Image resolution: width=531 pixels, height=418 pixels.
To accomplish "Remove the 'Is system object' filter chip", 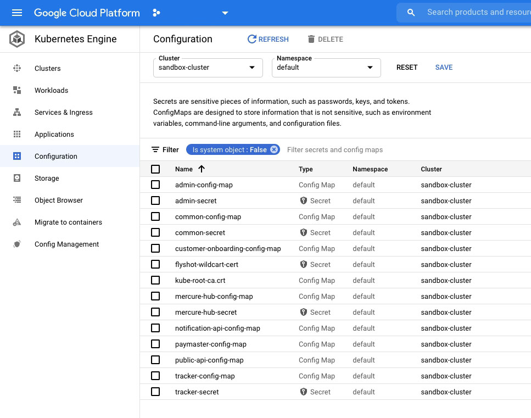I will 274,149.
